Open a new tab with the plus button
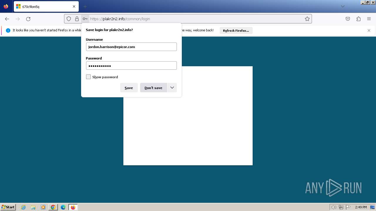This screenshot has width=376, height=211. 85,6
